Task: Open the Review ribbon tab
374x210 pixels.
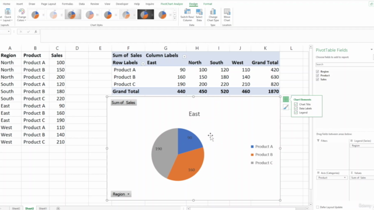Action: [95, 4]
